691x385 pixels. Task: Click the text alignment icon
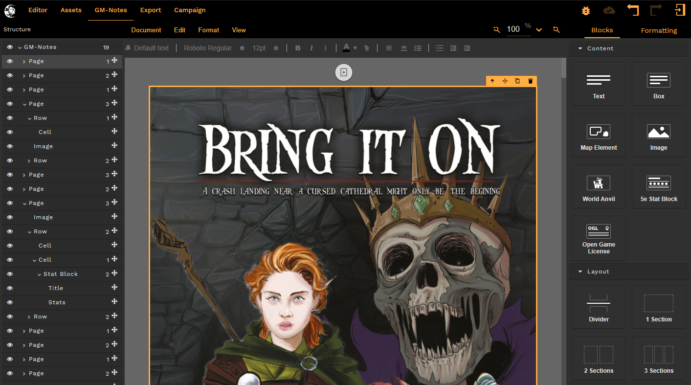pos(389,48)
